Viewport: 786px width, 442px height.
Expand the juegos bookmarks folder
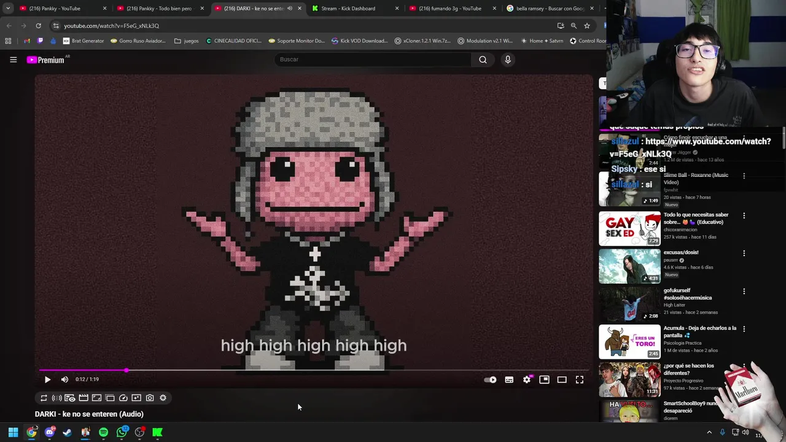tap(187, 41)
